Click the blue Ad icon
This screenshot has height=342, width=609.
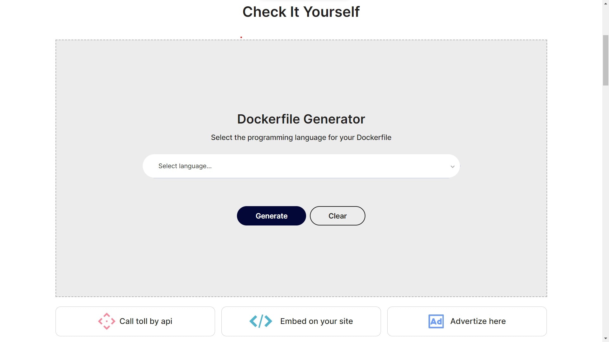[x=436, y=321]
